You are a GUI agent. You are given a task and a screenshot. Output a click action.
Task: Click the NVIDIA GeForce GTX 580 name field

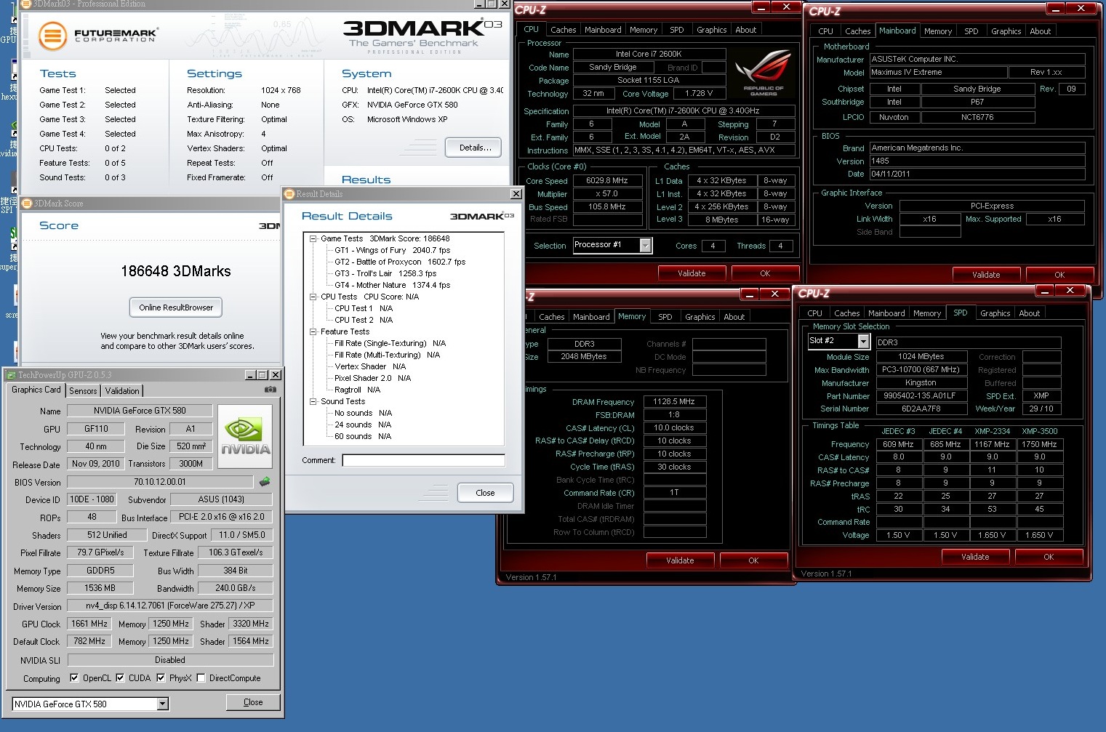[140, 411]
